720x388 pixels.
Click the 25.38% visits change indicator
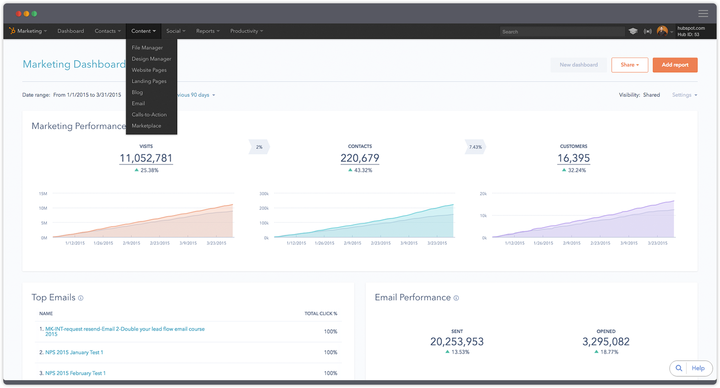tap(146, 170)
